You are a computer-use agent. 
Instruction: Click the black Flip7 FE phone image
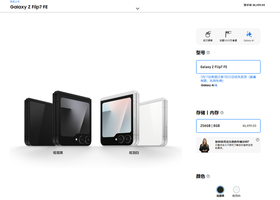click(58, 118)
